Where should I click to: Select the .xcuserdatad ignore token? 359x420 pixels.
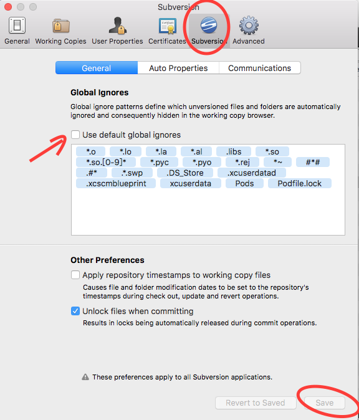click(x=252, y=173)
